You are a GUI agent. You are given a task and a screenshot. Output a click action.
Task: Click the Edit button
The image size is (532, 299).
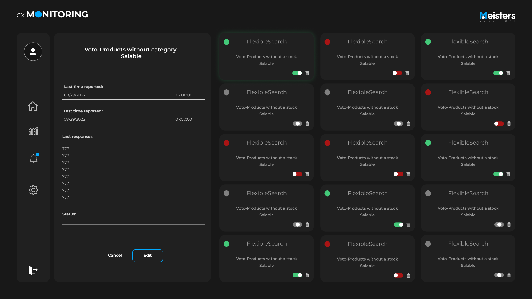coord(147,256)
